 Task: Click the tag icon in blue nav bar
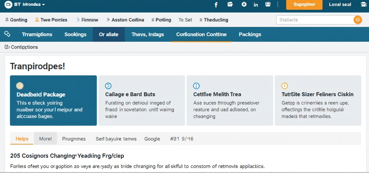[7, 34]
